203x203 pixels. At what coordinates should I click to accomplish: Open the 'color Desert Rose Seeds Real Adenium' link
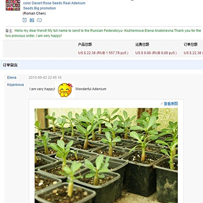pos(54,3)
